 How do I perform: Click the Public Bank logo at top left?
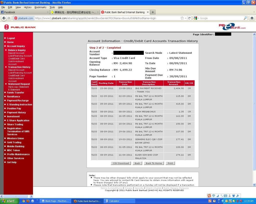(x=20, y=27)
